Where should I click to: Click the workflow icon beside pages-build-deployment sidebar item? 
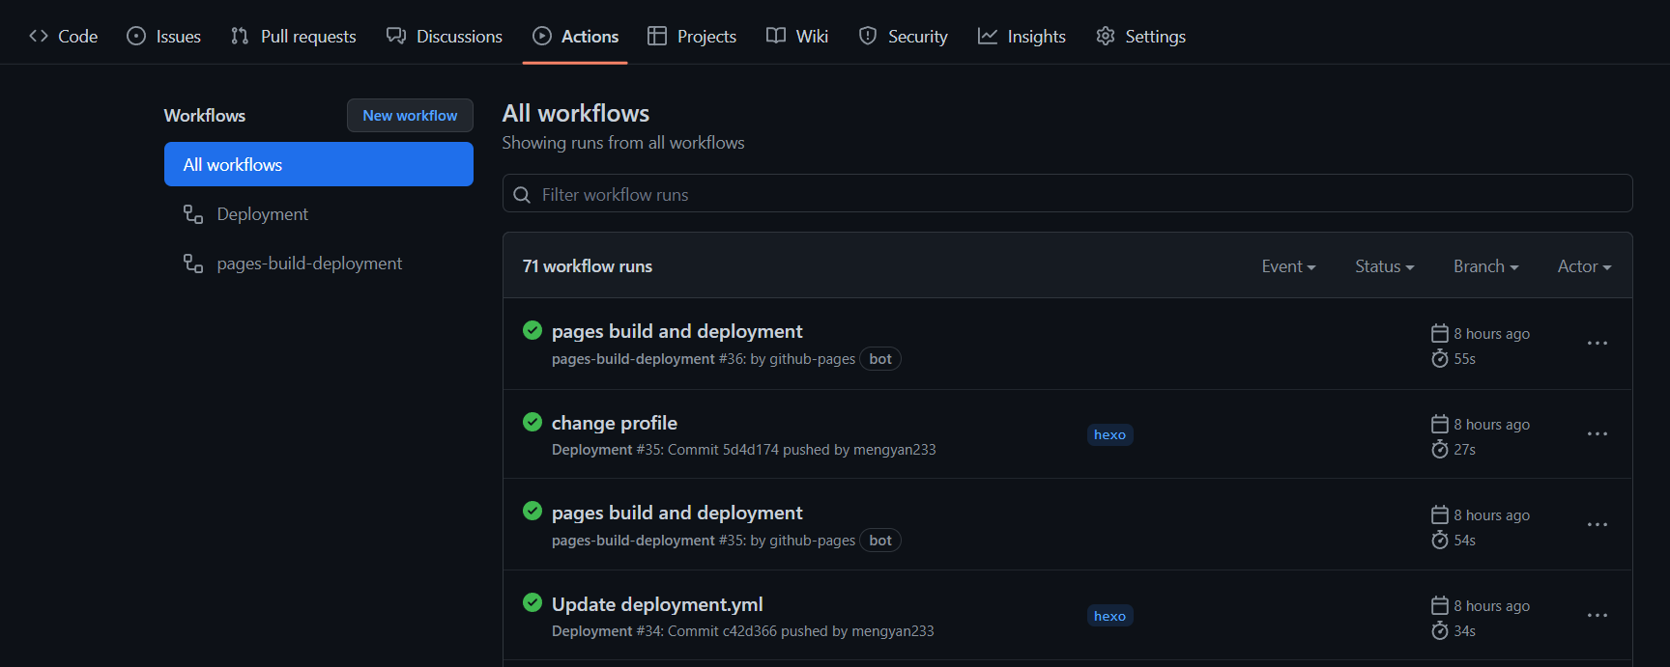[x=193, y=264]
